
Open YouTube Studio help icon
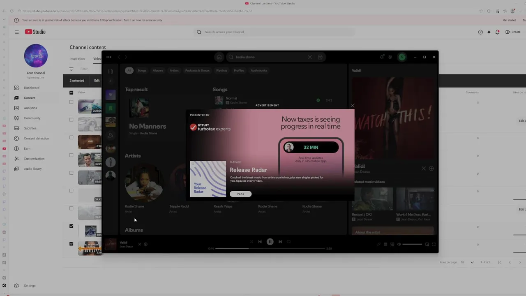click(x=480, y=32)
